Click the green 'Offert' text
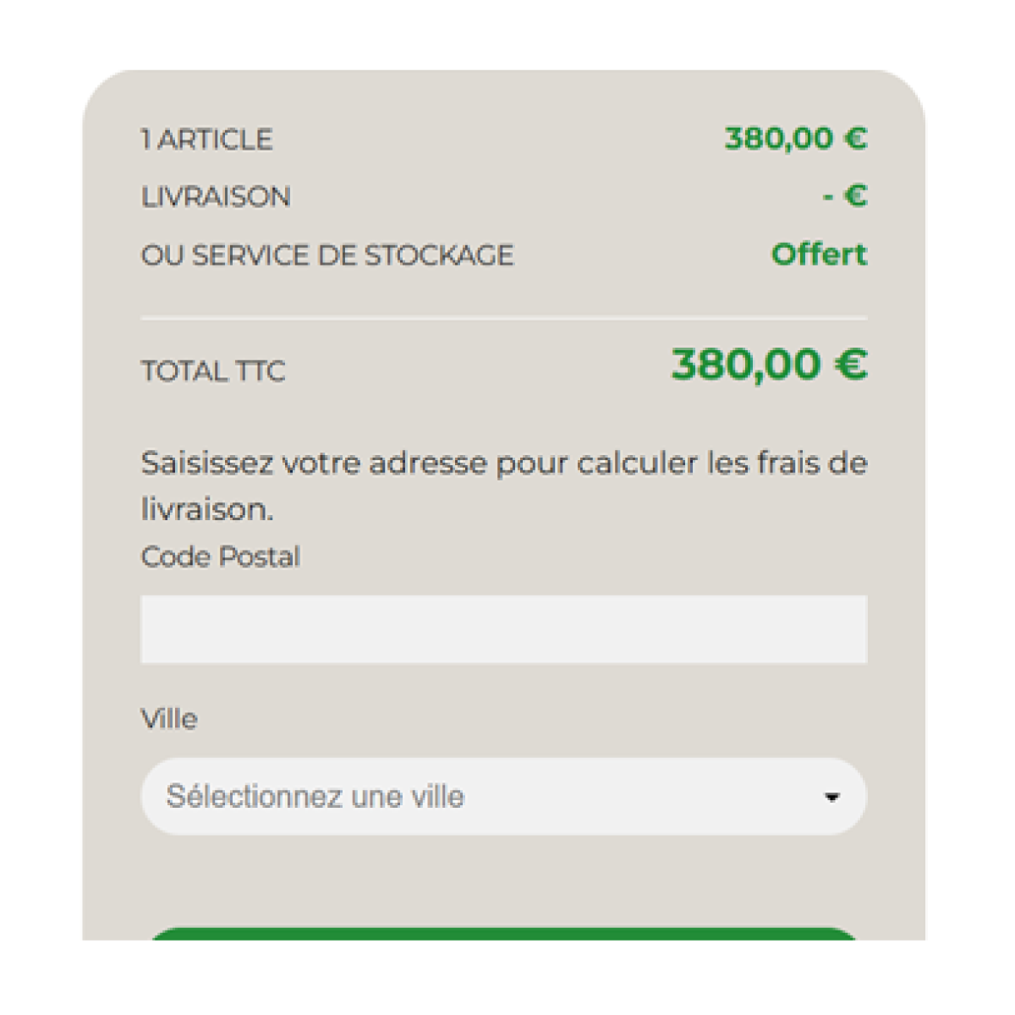Image resolution: width=1015 pixels, height=1015 pixels. coord(819,255)
